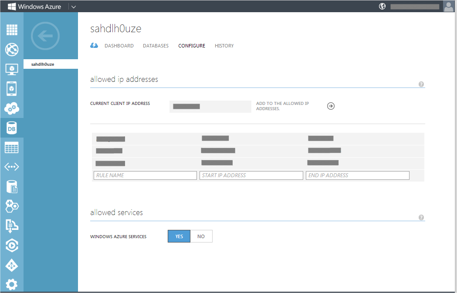The height and width of the screenshot is (293, 457).
Task: Open the All Items grid icon
Action: coord(12,30)
